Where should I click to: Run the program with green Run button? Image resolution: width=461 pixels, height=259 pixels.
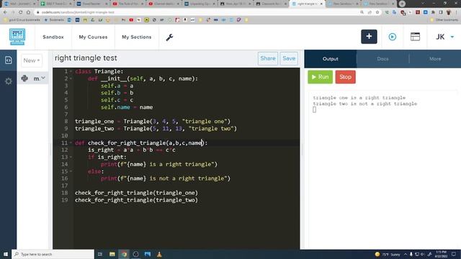pos(320,77)
